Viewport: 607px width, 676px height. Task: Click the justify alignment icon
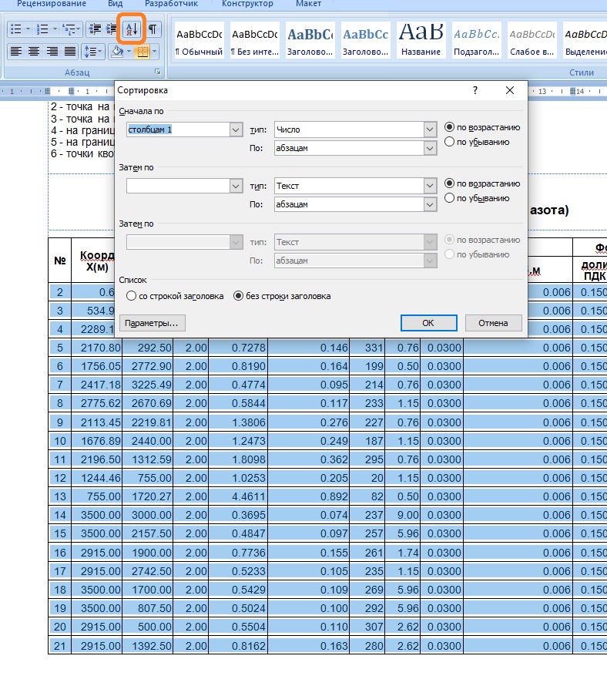70,52
